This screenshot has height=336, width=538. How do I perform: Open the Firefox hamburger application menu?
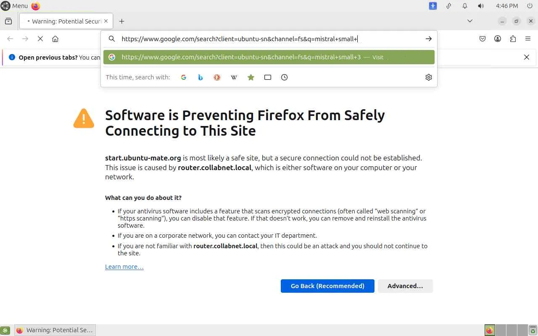(528, 39)
